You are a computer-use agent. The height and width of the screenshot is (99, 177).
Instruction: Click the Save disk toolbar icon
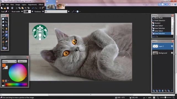[8, 8]
